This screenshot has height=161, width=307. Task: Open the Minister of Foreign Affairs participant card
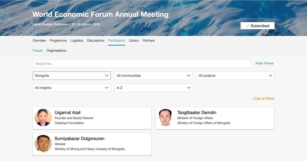coord(215,118)
